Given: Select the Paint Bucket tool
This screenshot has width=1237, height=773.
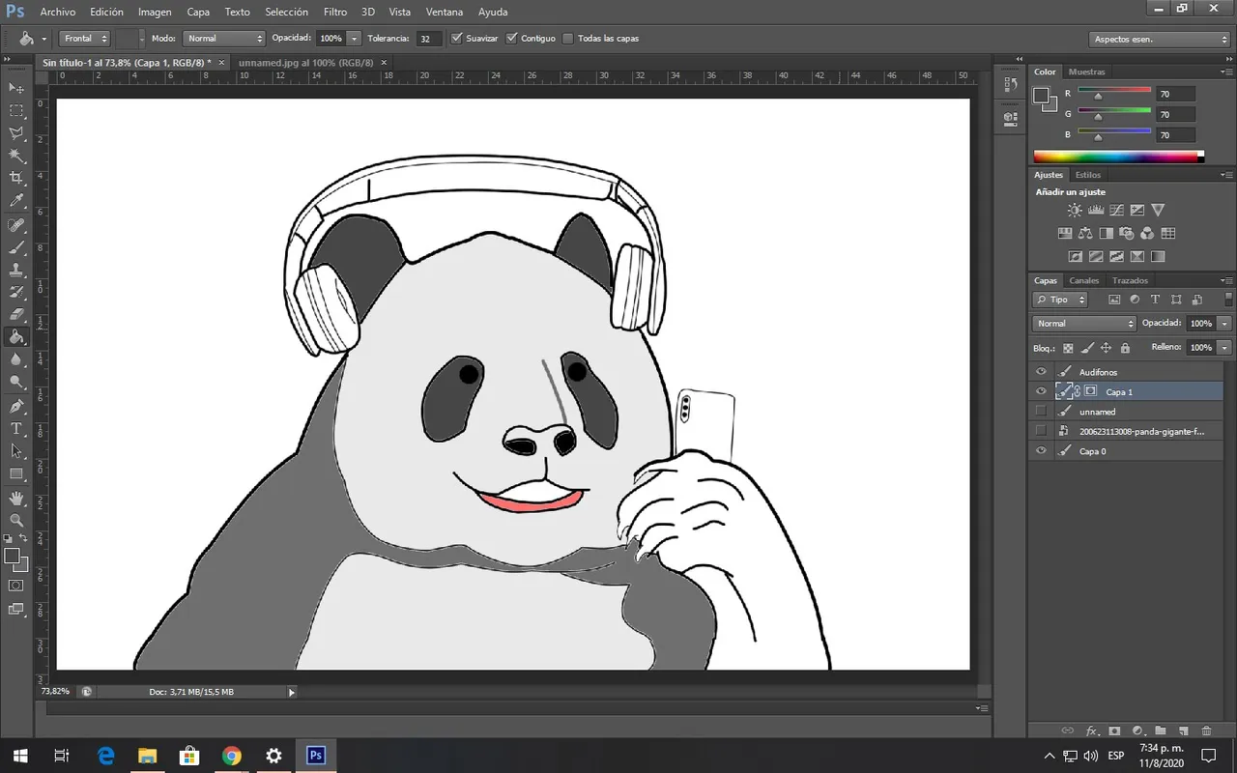Looking at the screenshot, I should pyautogui.click(x=16, y=337).
